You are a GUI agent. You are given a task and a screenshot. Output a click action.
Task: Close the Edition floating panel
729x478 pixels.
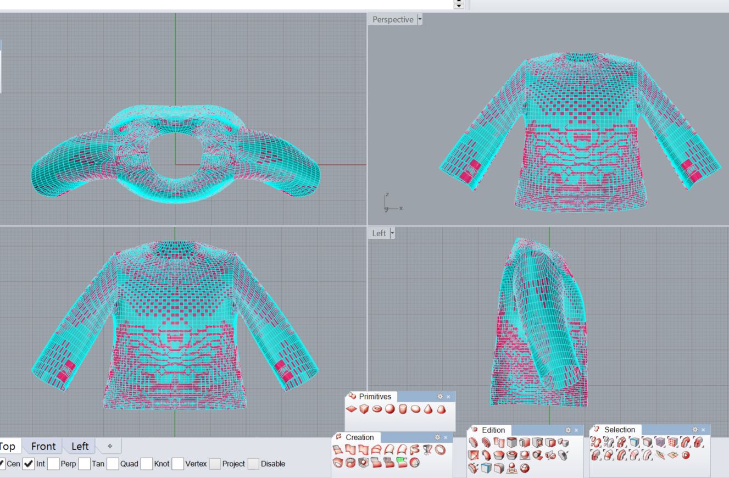click(577, 430)
